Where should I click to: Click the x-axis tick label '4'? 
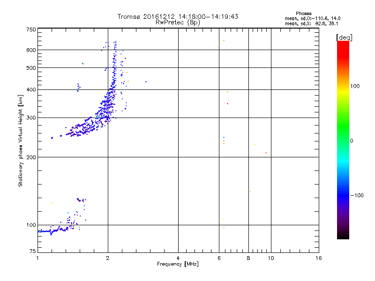point(178,258)
